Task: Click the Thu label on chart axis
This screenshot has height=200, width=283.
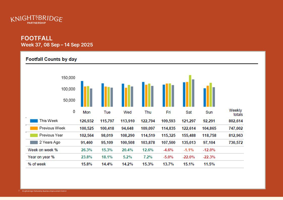Action: [148, 112]
